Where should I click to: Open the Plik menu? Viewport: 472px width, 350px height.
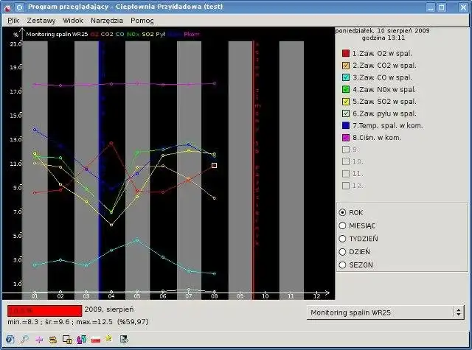(13, 21)
